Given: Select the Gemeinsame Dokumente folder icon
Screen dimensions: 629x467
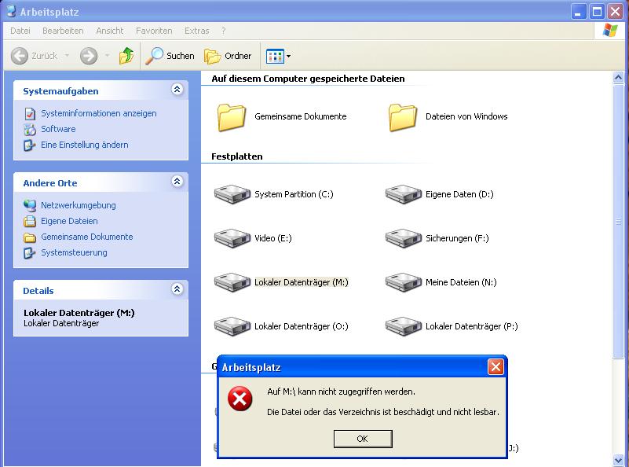Looking at the screenshot, I should (232, 117).
